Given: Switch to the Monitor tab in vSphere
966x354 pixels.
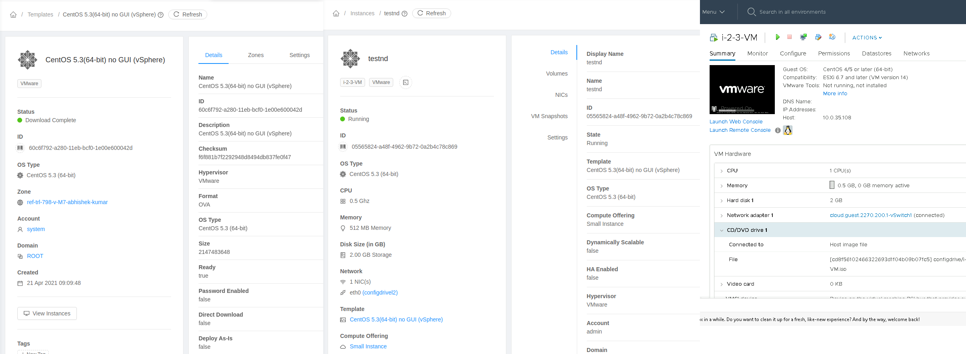Looking at the screenshot, I should (x=758, y=53).
